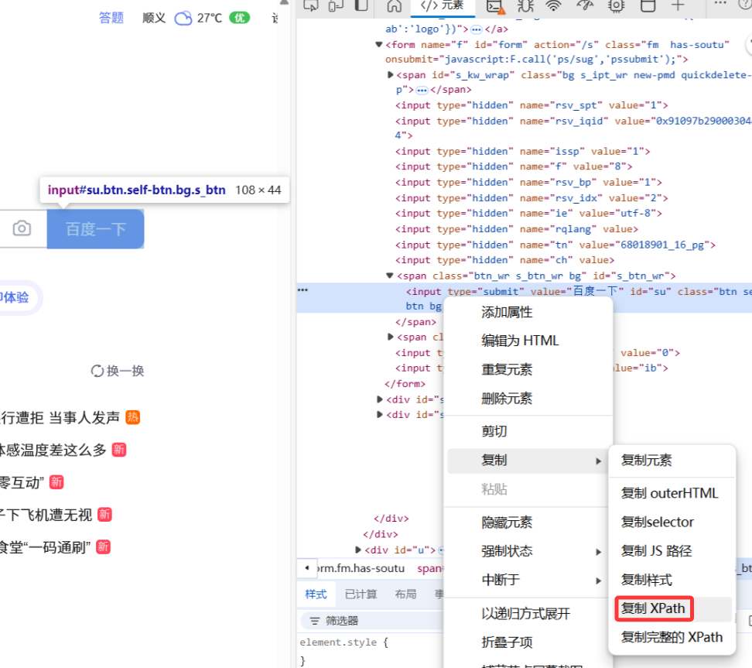This screenshot has width=752, height=668.
Task: Click the 换一换 refresh link
Action: [118, 371]
